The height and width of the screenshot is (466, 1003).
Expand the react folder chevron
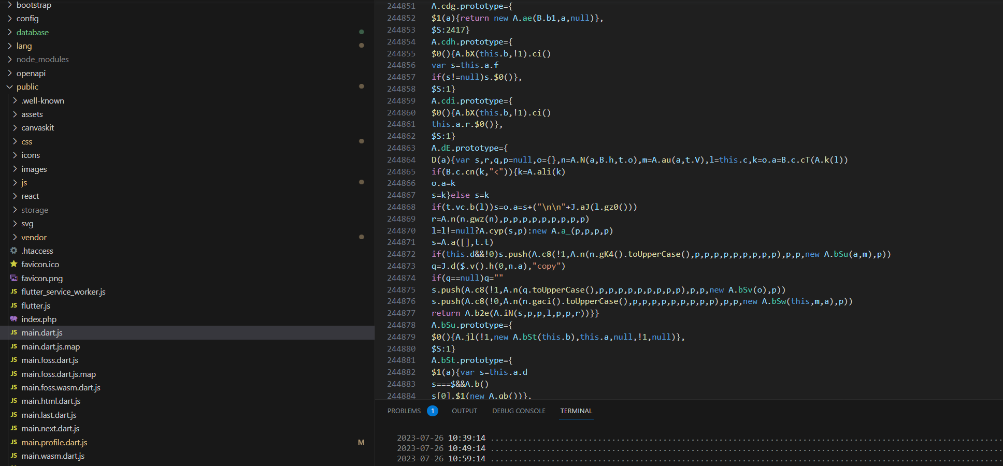coord(15,196)
